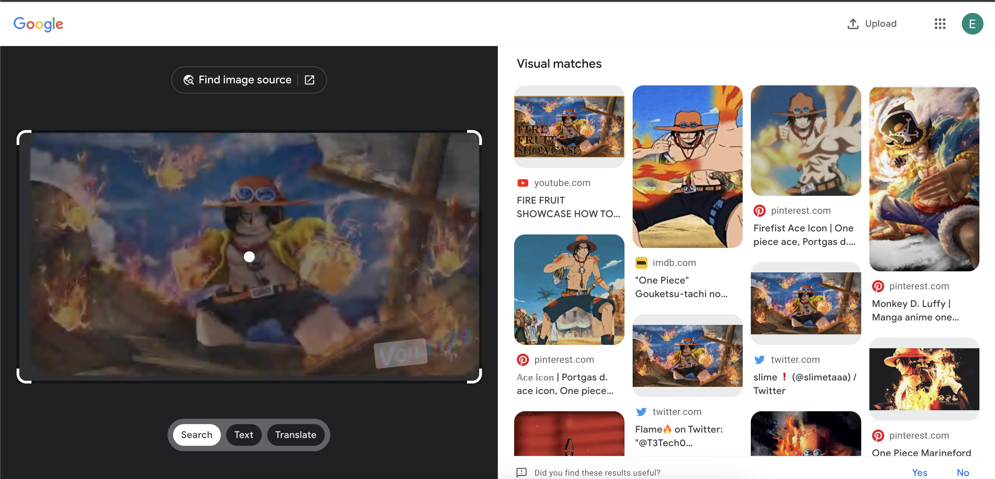This screenshot has width=995, height=479.
Task: Click the Ace icon Portgas thumbnail
Action: coord(569,290)
